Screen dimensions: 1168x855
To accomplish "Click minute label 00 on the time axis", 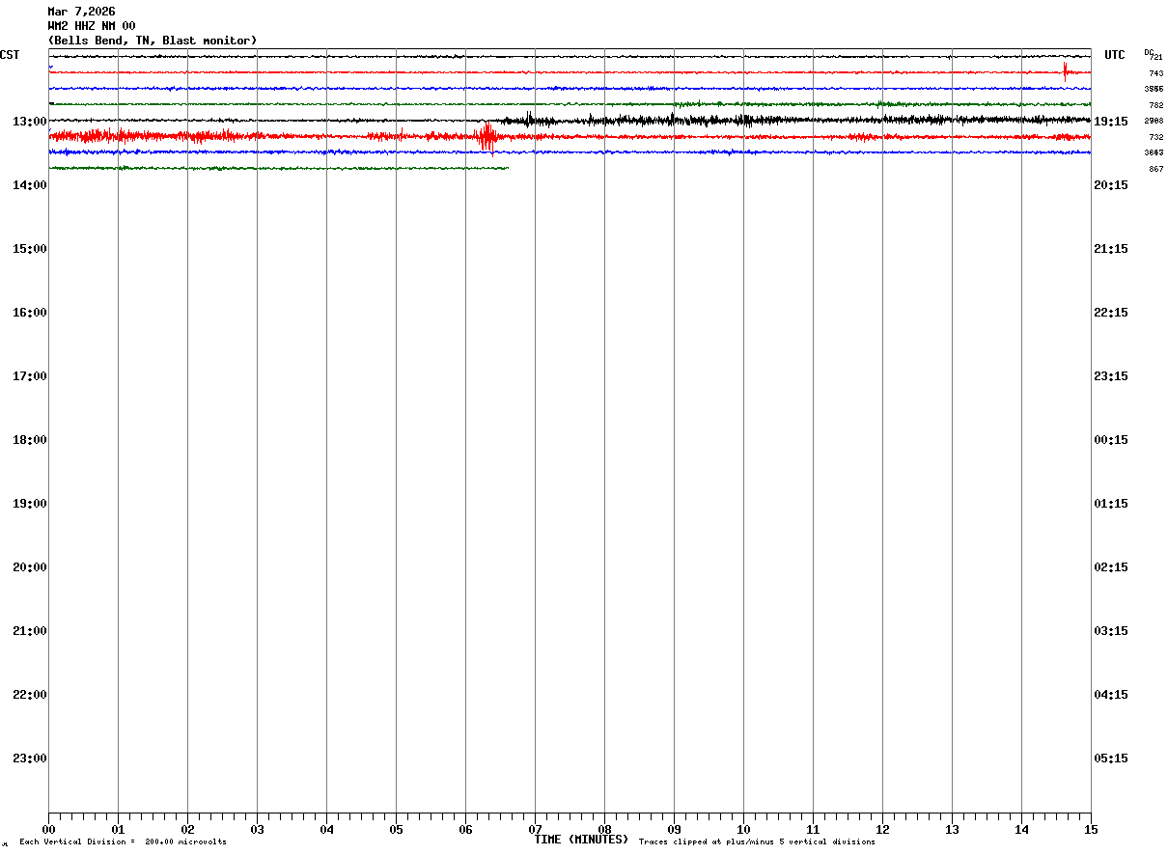I will (x=48, y=830).
